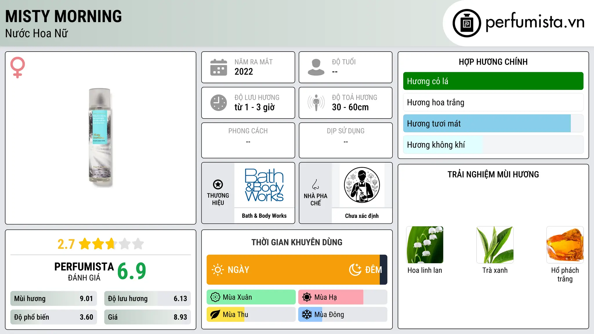Click the Mùa Đông season label
The image size is (594, 334).
329,315
